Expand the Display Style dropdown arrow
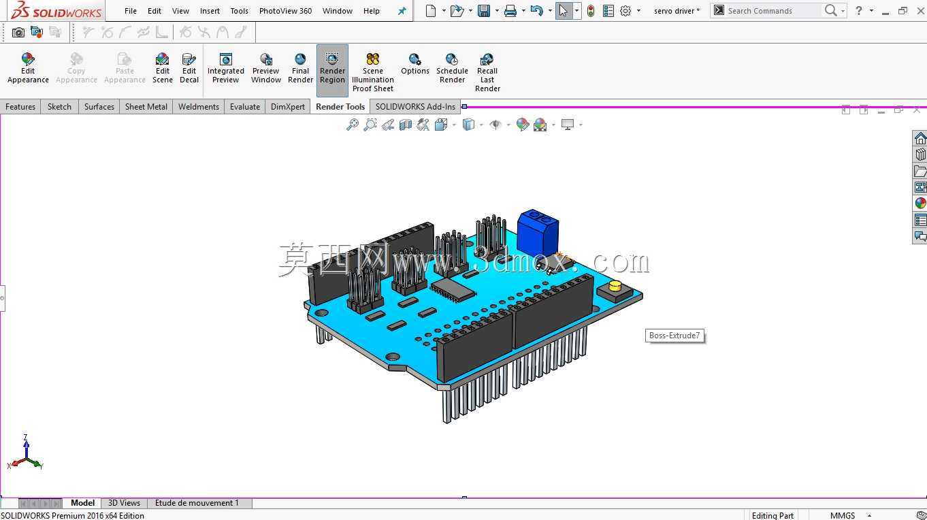The height and width of the screenshot is (520, 927). pyautogui.click(x=482, y=125)
